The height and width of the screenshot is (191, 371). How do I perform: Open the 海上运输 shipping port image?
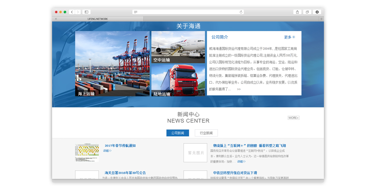point(112,64)
